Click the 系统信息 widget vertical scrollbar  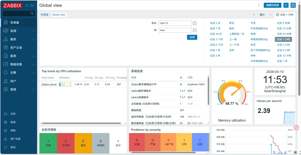point(208,91)
